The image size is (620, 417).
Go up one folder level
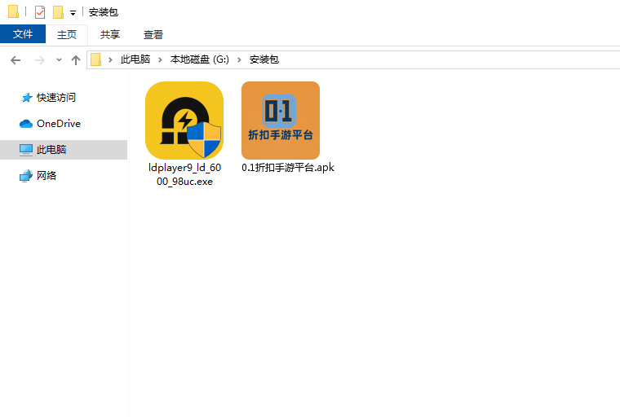point(76,60)
